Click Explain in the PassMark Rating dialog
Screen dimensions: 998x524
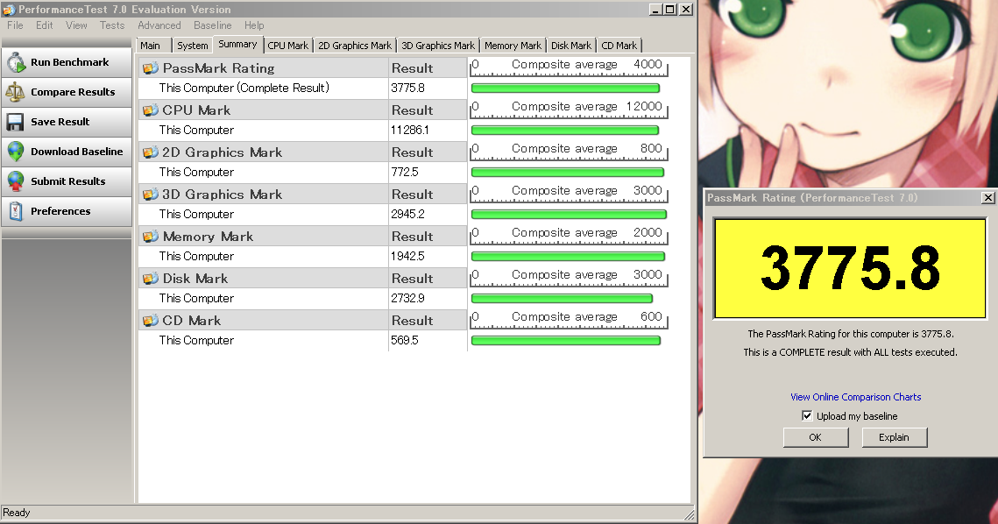(x=895, y=437)
